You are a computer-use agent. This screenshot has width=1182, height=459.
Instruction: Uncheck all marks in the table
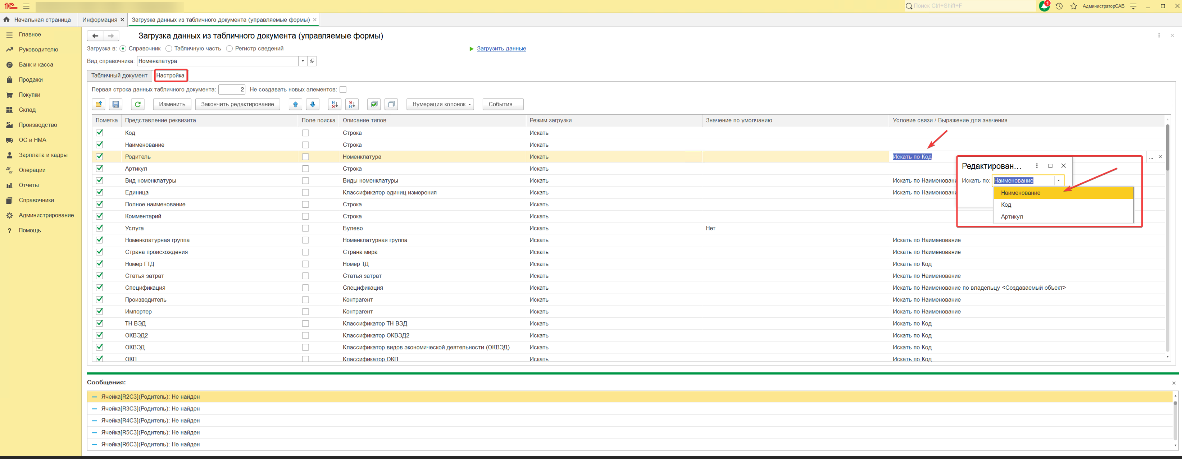[x=391, y=104]
